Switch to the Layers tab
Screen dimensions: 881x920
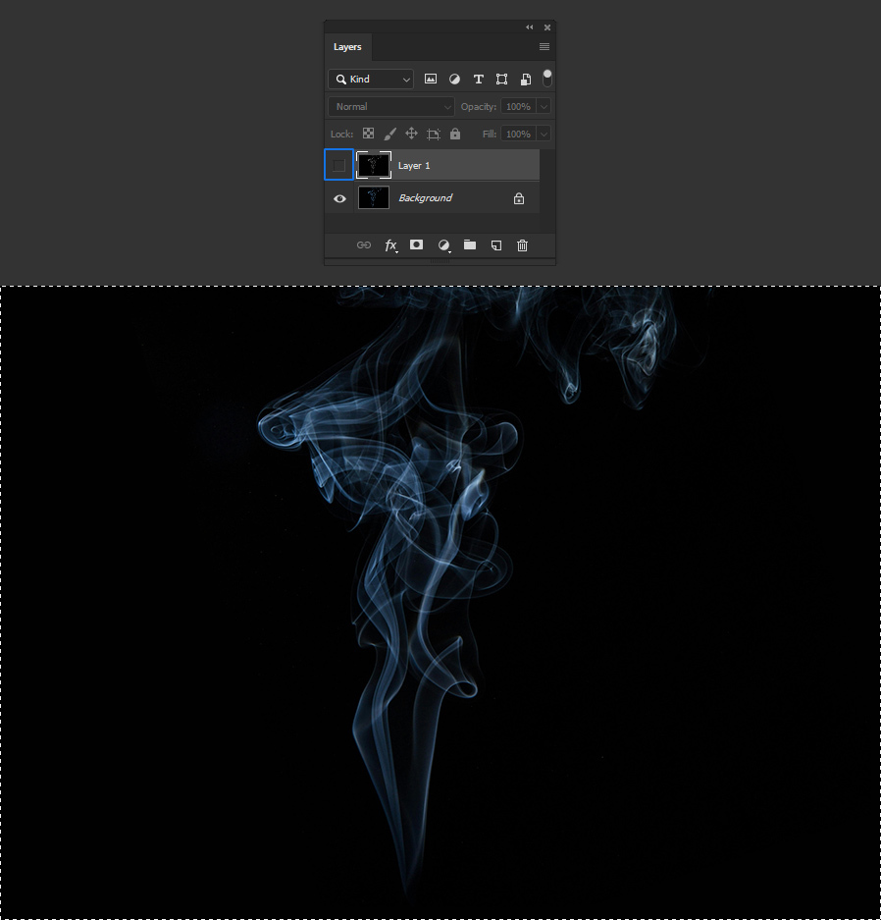click(347, 47)
